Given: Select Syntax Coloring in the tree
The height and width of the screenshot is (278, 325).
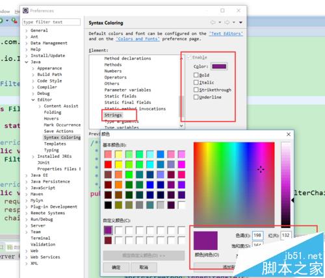Looking at the screenshot, I should point(62,138).
